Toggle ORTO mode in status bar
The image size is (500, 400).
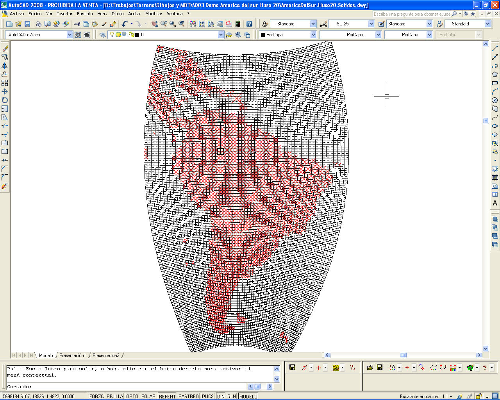[x=132, y=396]
